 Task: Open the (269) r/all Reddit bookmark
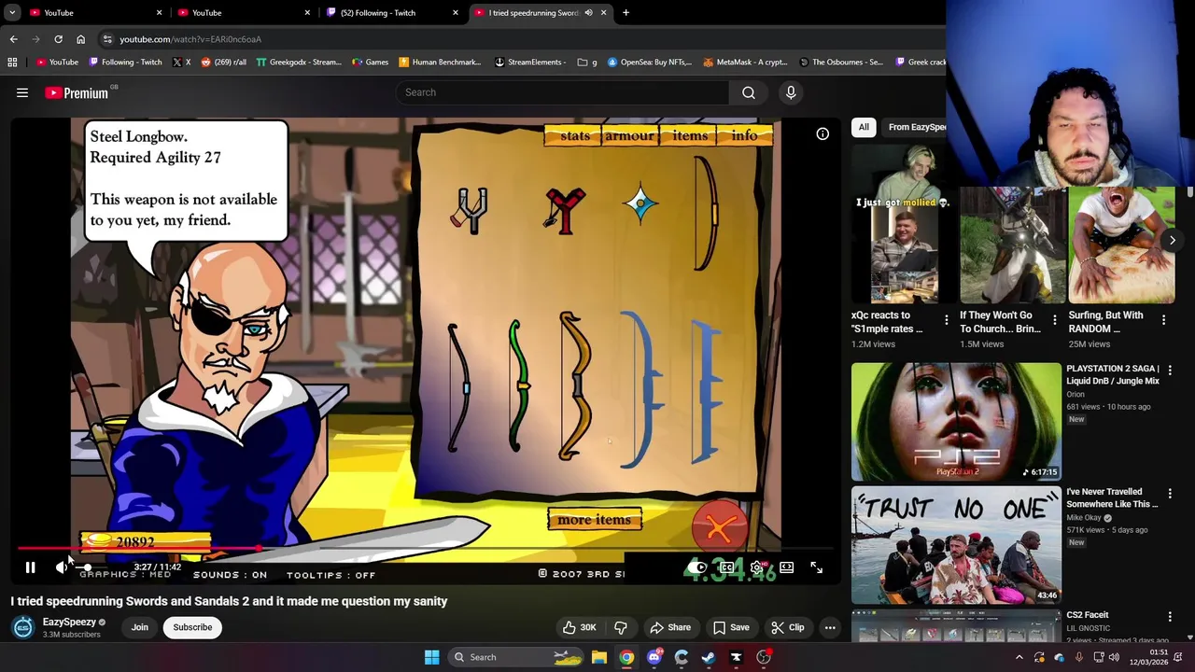(x=223, y=63)
